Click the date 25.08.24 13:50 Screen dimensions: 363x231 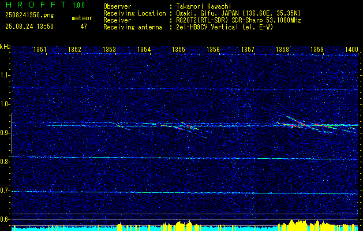point(29,27)
